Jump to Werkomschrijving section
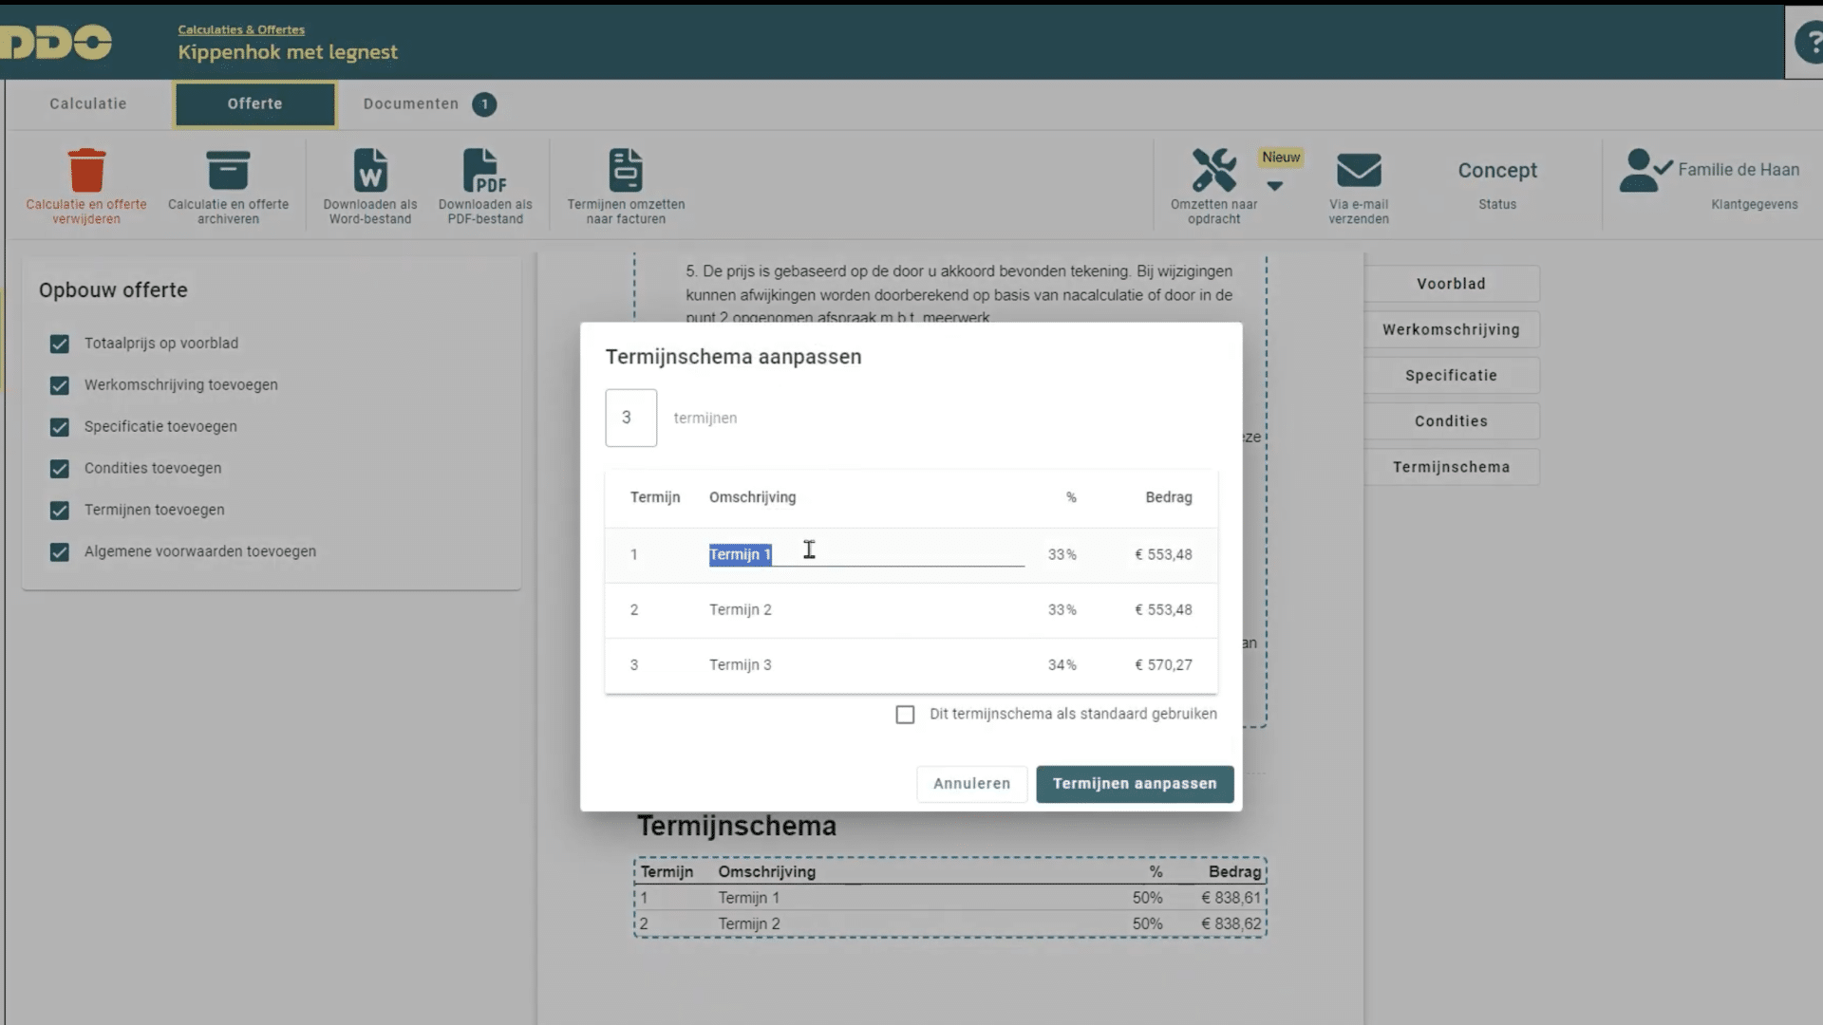Screen dimensions: 1823x1025 point(1451,329)
